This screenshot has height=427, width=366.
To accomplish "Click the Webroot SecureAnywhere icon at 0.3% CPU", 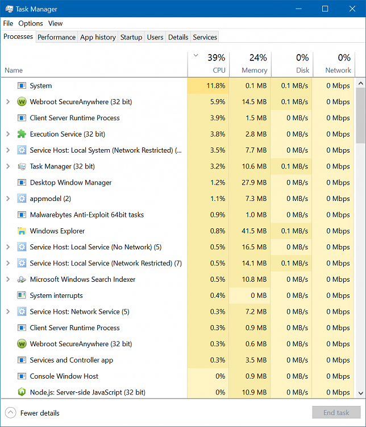I will 22,344.
